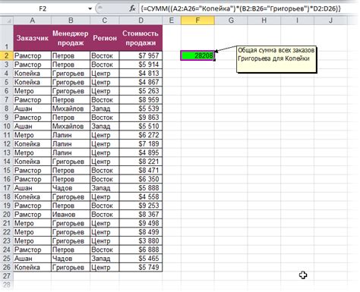Click Чадов cell in row 17

(71, 188)
